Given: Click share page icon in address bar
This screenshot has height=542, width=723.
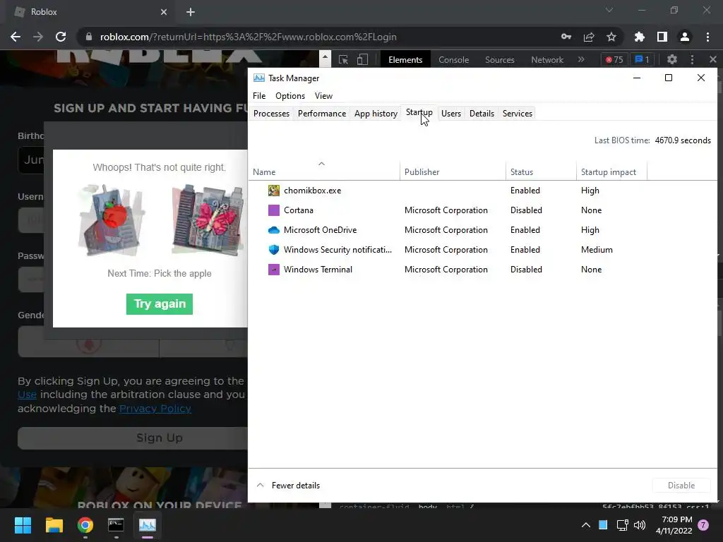Looking at the screenshot, I should point(589,37).
